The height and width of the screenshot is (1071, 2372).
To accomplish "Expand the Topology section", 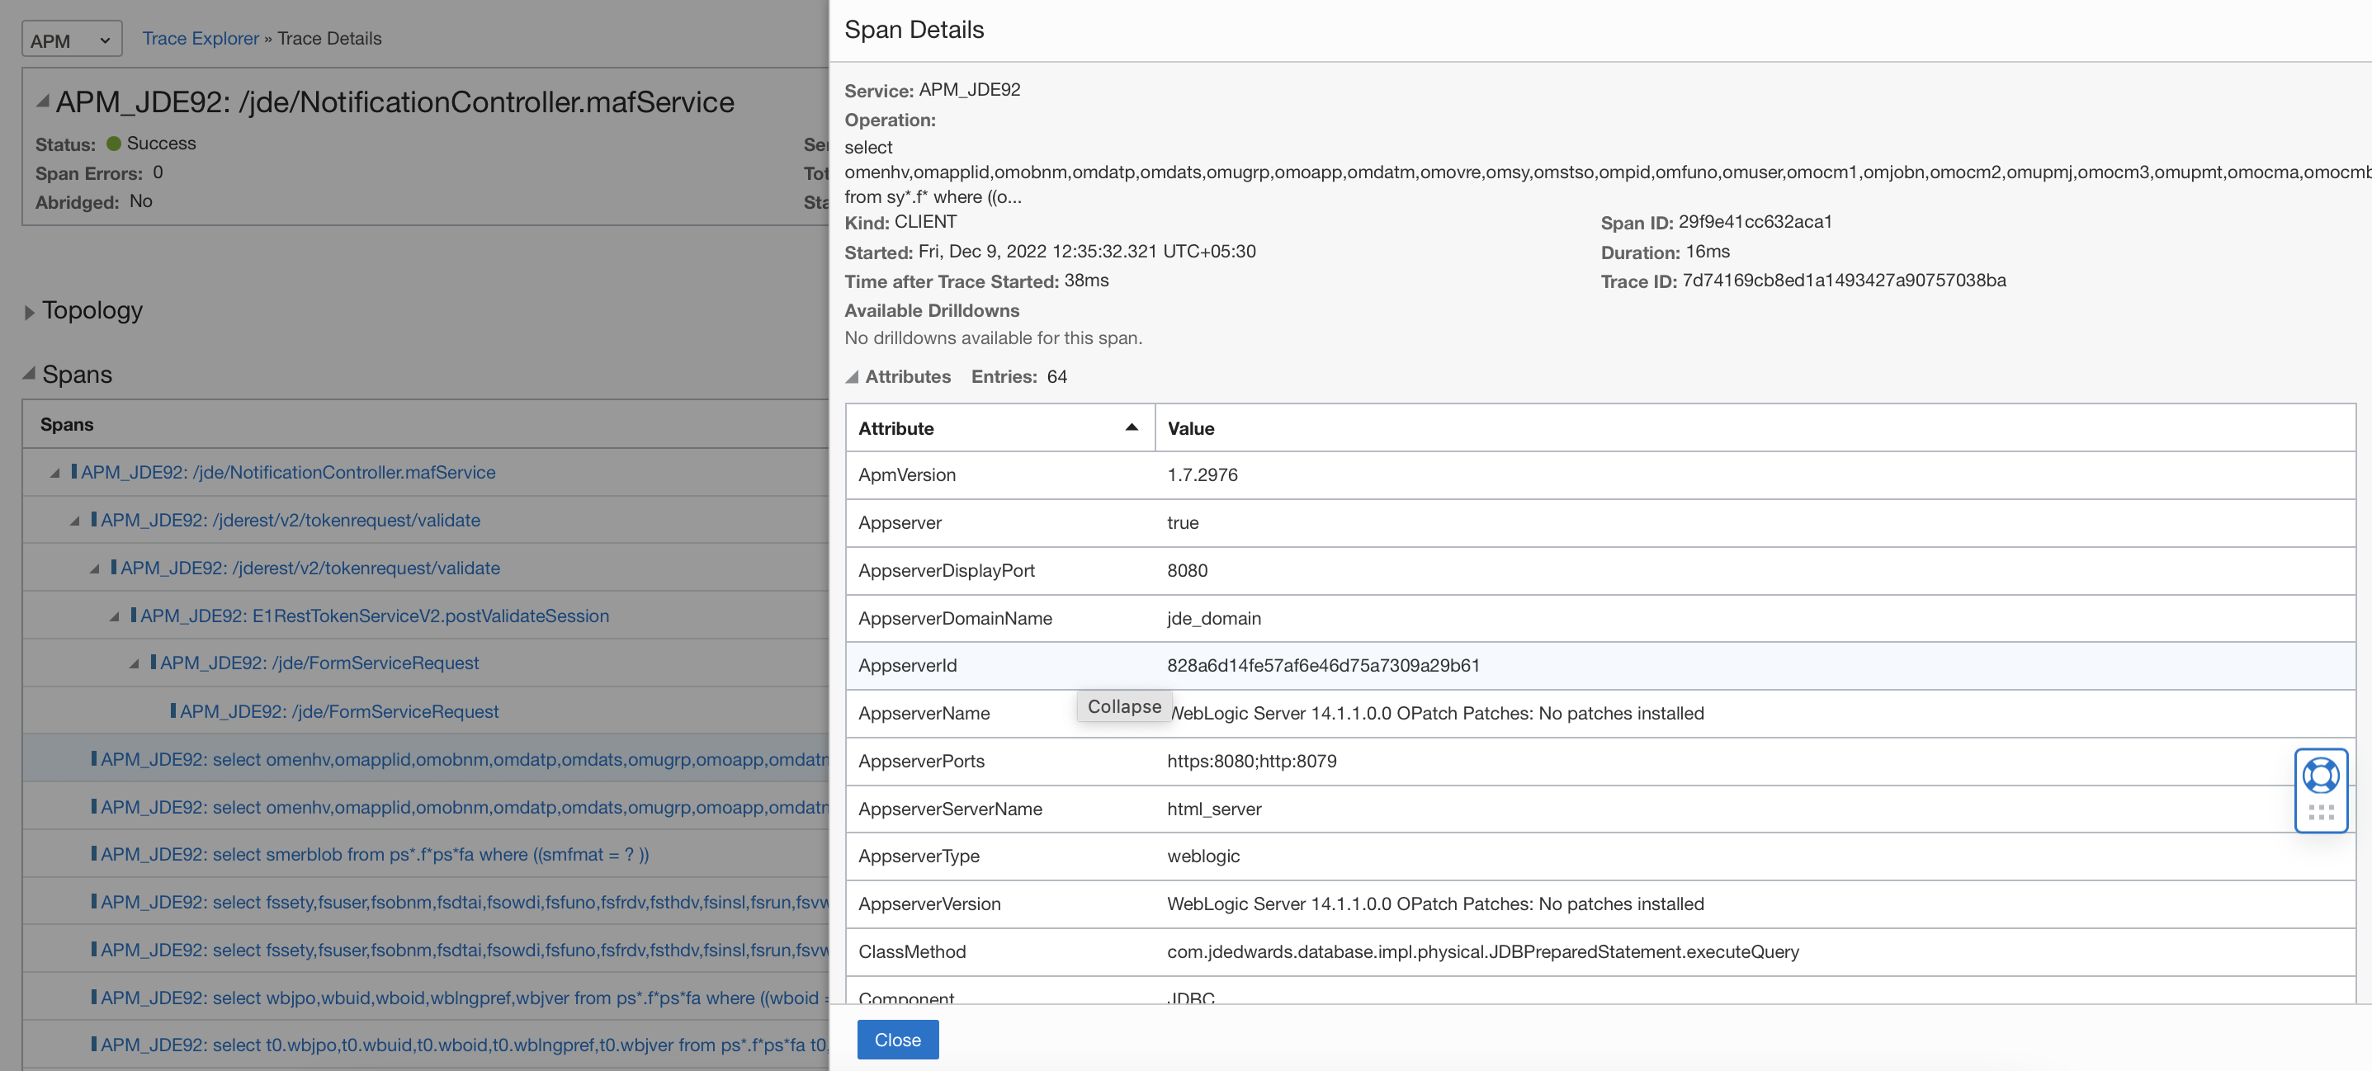I will coord(30,312).
